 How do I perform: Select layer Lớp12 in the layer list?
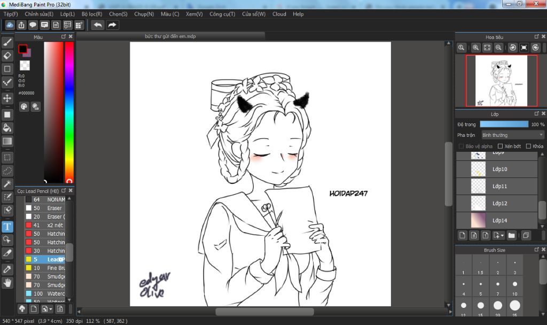point(497,204)
